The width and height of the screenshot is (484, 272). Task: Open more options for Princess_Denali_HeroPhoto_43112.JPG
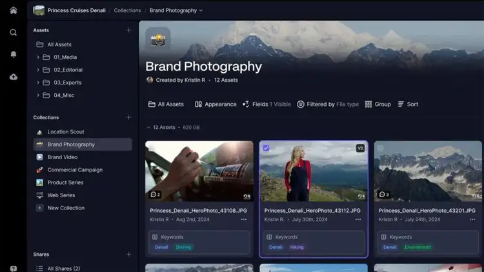358,219
